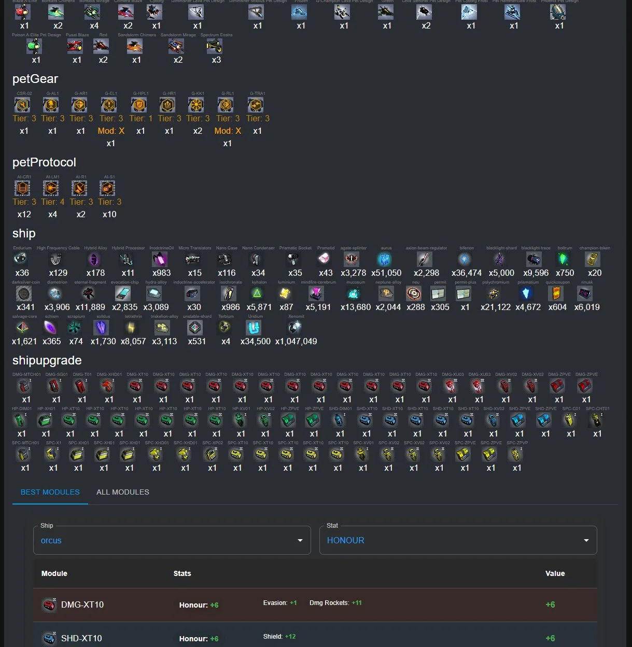Click the DMG-MTCH01 ship upgrade icon
This screenshot has height=647, width=632.
click(24, 386)
